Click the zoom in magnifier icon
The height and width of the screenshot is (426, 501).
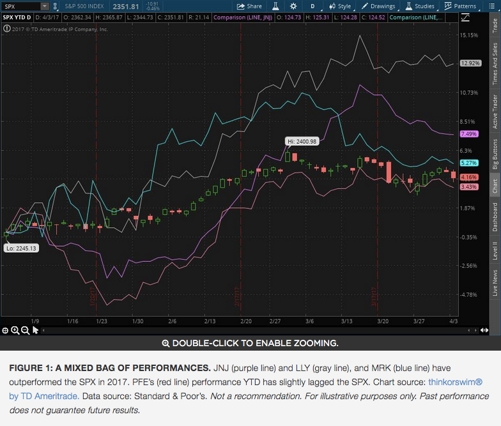[15, 331]
